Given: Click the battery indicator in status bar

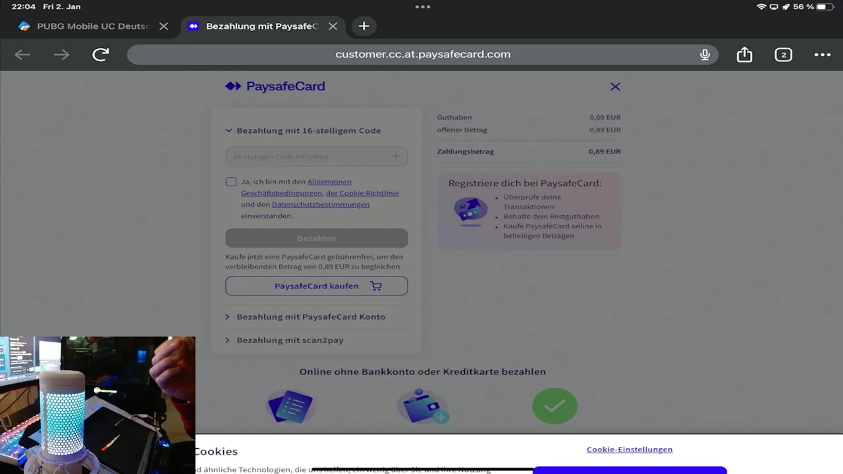Looking at the screenshot, I should tap(825, 7).
